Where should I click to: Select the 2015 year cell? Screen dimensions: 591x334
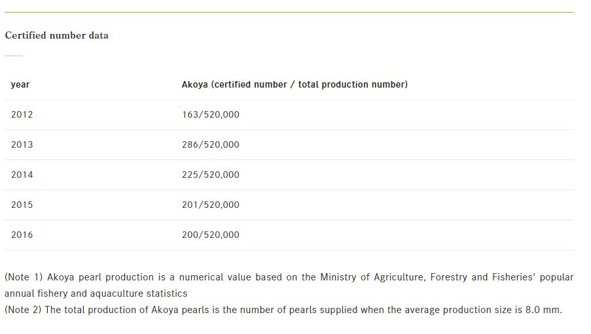coord(22,205)
